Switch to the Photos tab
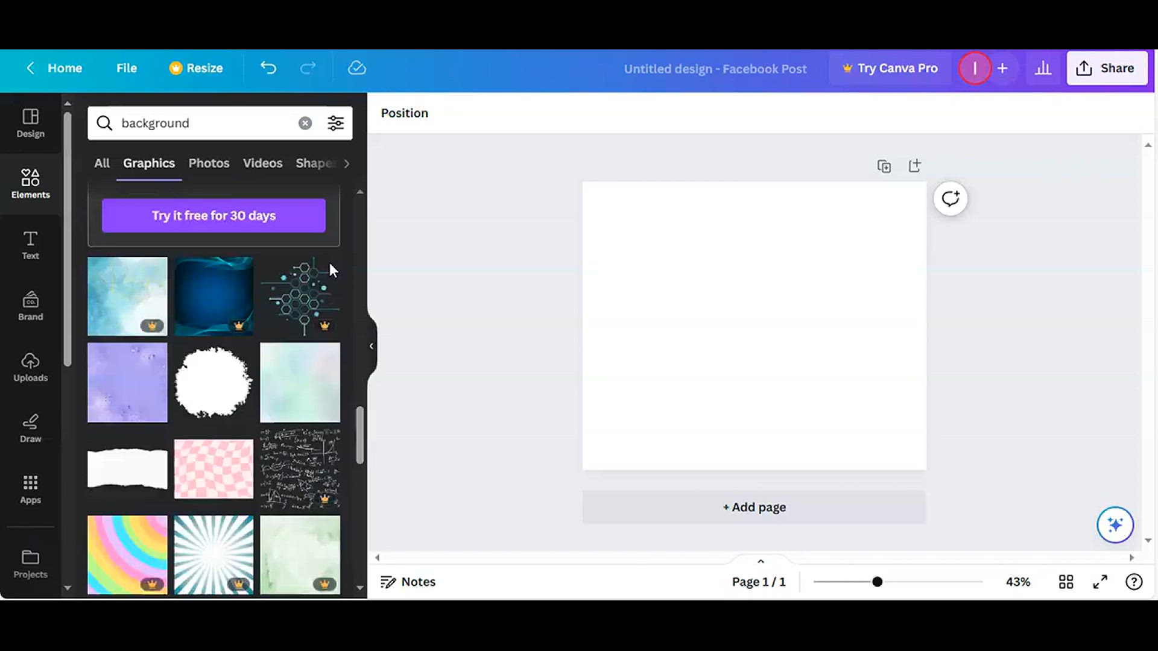 pyautogui.click(x=209, y=163)
